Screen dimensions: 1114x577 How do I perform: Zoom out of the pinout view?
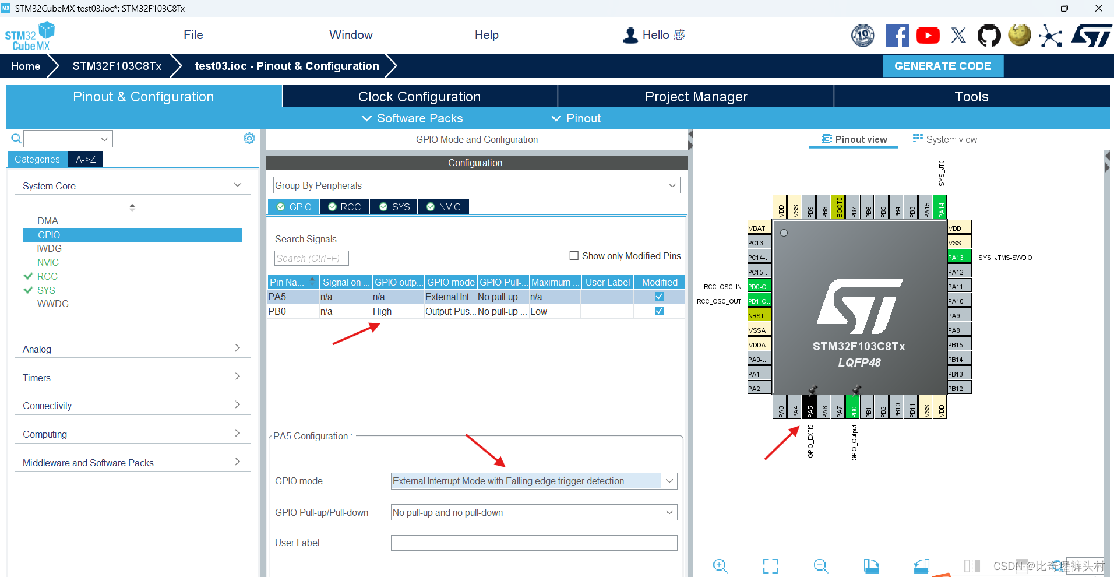tap(821, 565)
